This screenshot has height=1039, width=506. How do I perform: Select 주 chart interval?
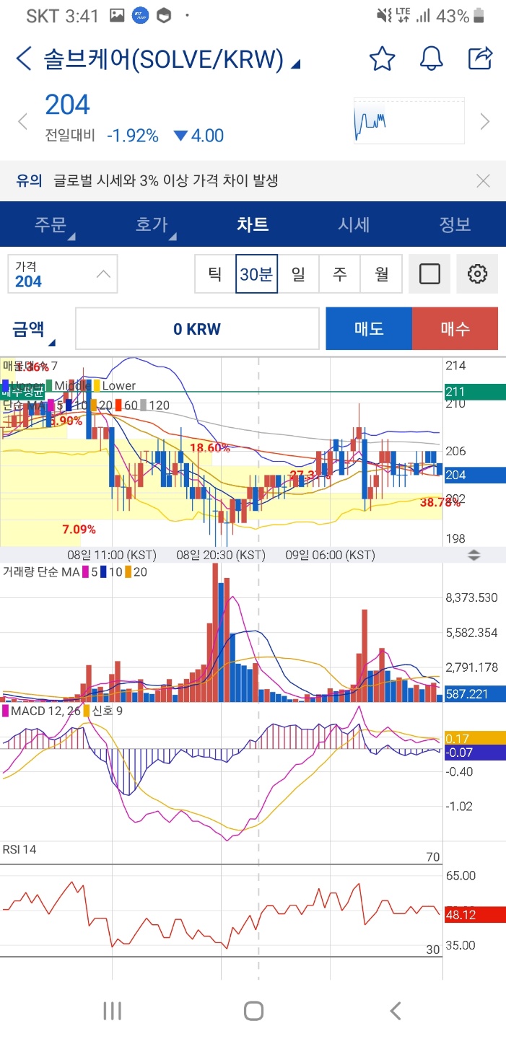[x=339, y=274]
